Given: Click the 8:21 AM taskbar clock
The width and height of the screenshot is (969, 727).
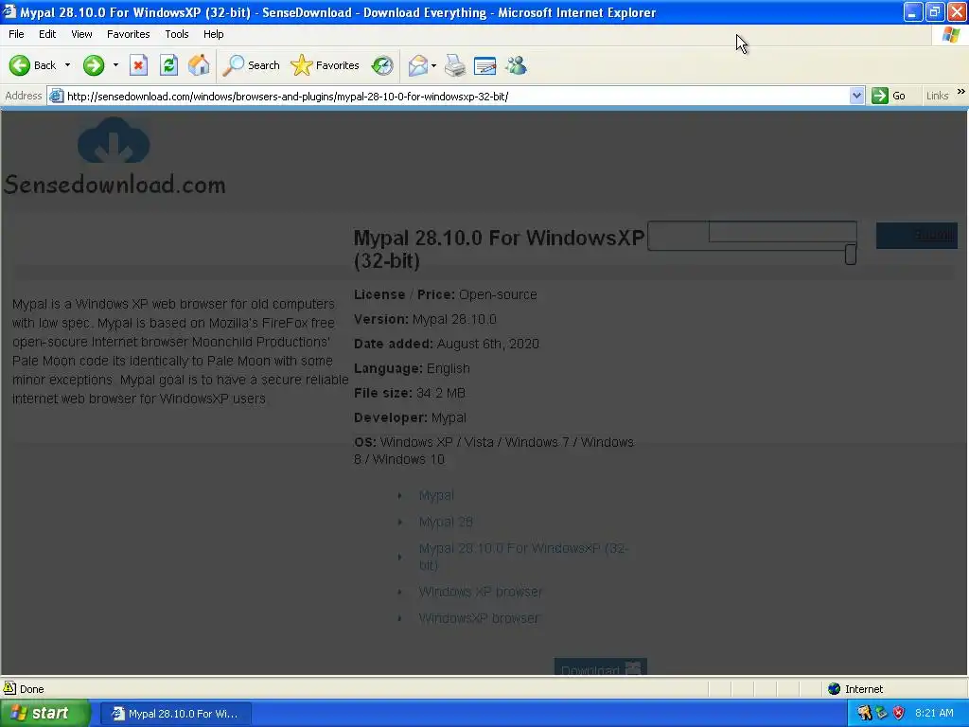Looking at the screenshot, I should 934,713.
